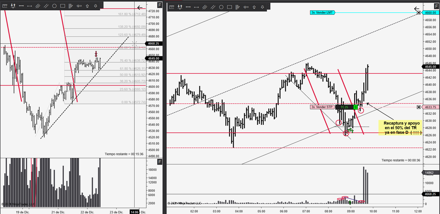Select the left-pointing price marker tool in left toolbar
440x214 pixels.
(x=79, y=6)
